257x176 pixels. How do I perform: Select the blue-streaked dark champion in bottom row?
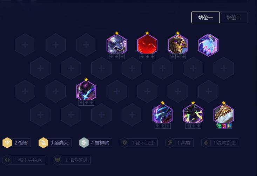pyautogui.click(x=162, y=114)
